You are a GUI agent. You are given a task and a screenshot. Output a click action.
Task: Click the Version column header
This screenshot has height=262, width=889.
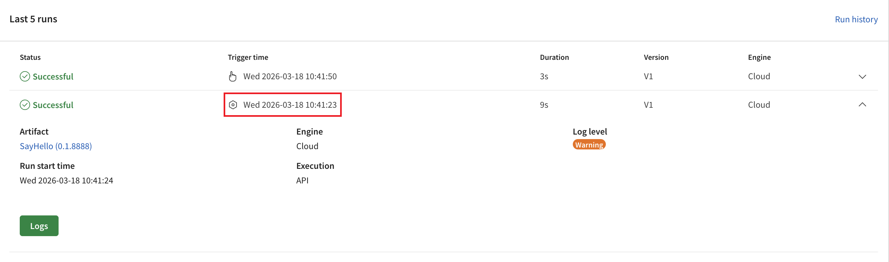tap(656, 57)
